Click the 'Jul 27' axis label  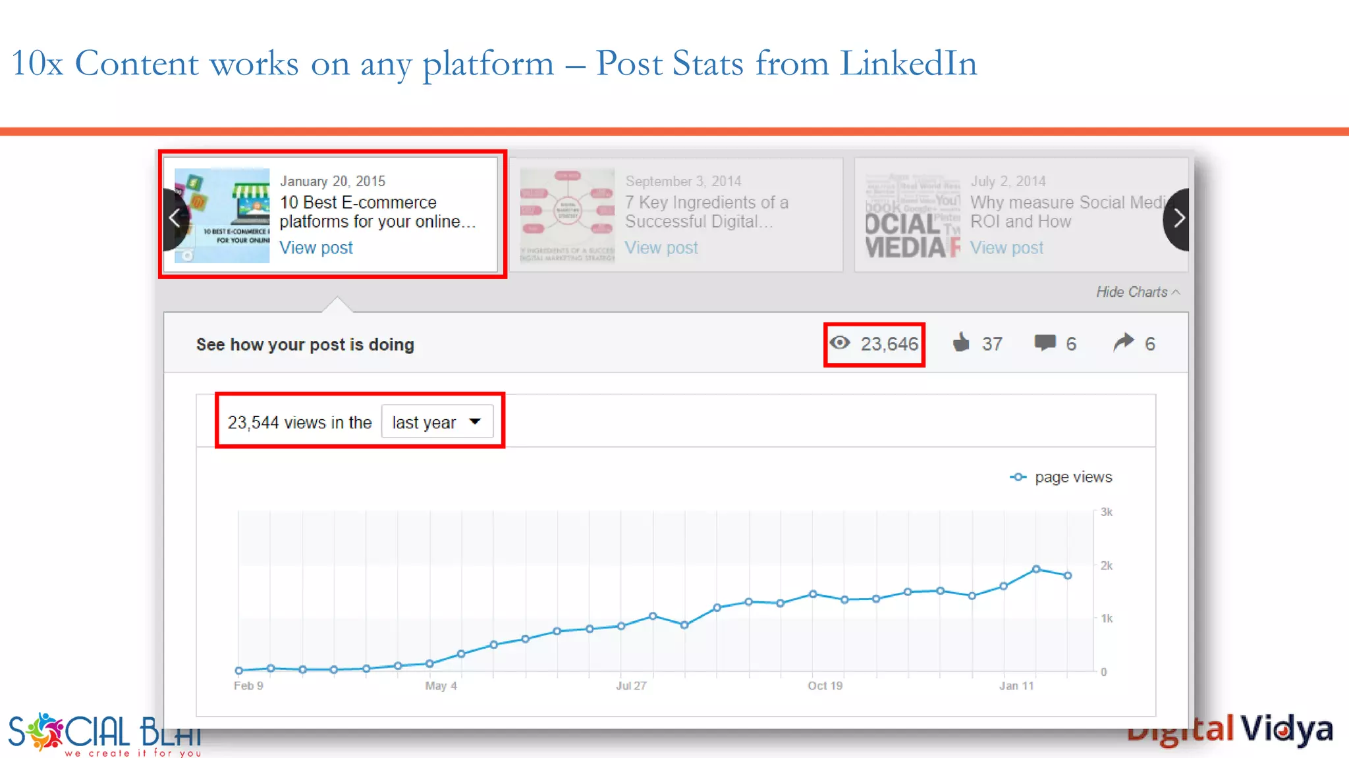pyautogui.click(x=631, y=686)
